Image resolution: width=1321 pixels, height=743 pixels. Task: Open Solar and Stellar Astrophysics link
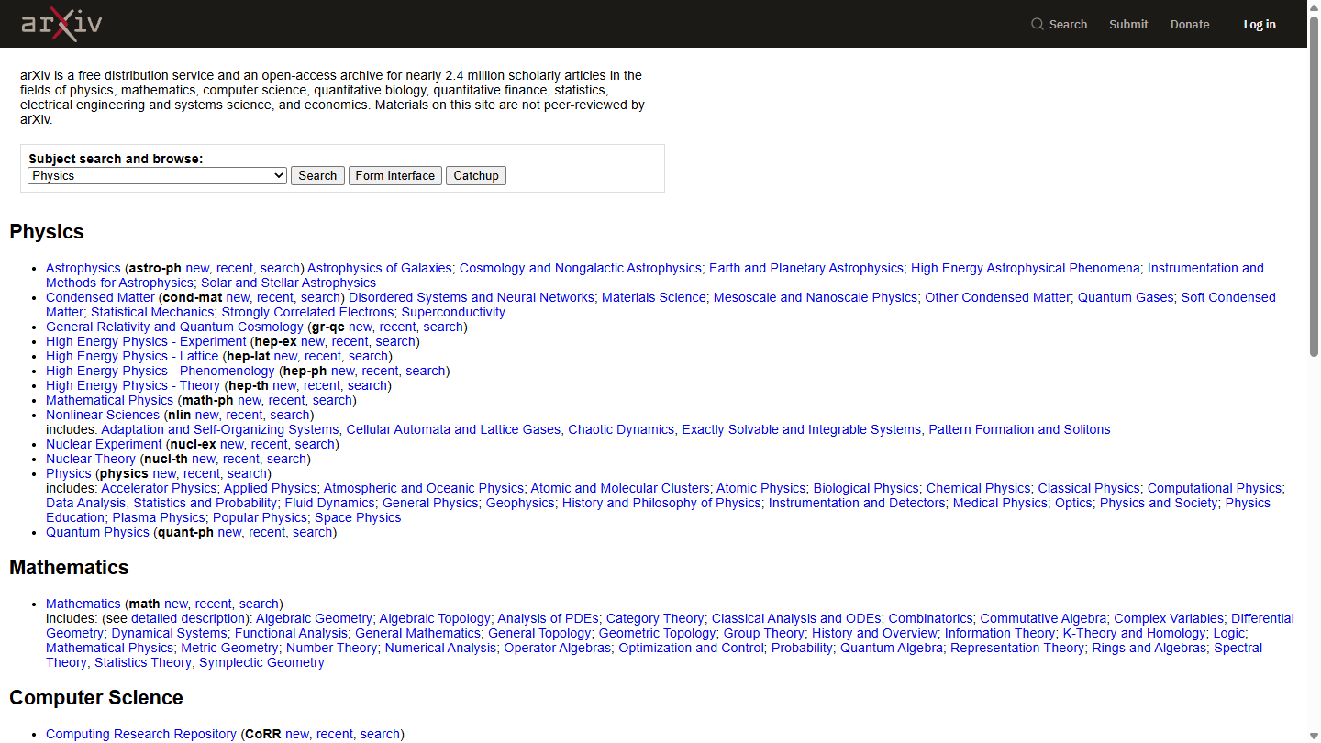289,283
